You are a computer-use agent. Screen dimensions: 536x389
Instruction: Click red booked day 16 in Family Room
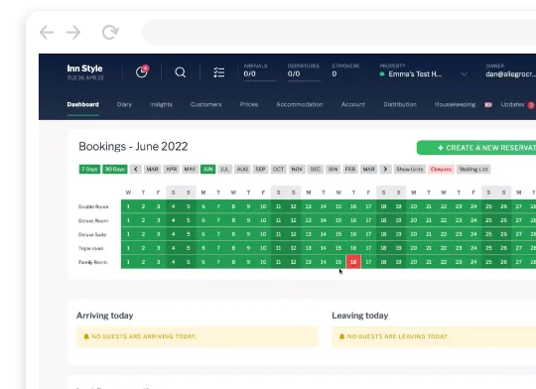pos(353,262)
